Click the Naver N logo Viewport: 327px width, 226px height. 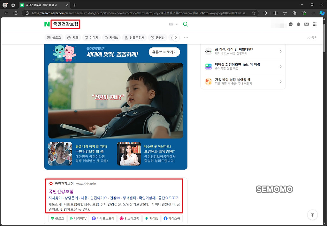tap(47, 24)
